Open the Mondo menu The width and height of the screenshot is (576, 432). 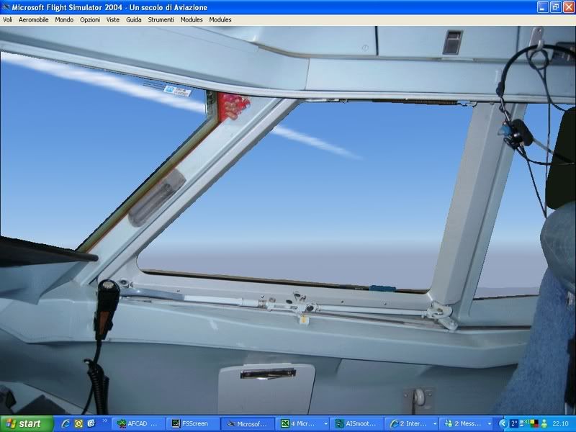(x=64, y=20)
